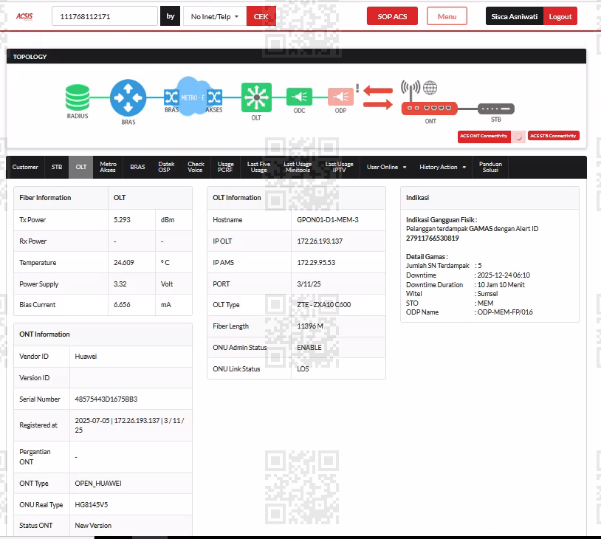The image size is (601, 539).
Task: Click the Menu button
Action: tap(447, 16)
